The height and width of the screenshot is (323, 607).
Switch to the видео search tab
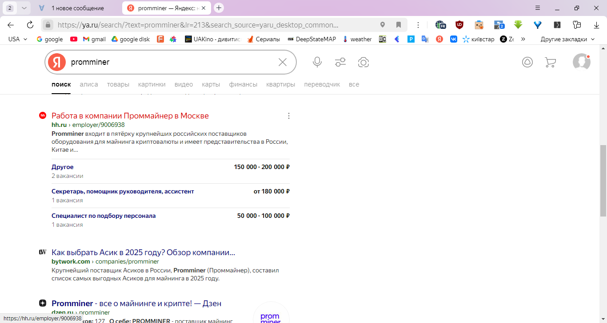184,84
